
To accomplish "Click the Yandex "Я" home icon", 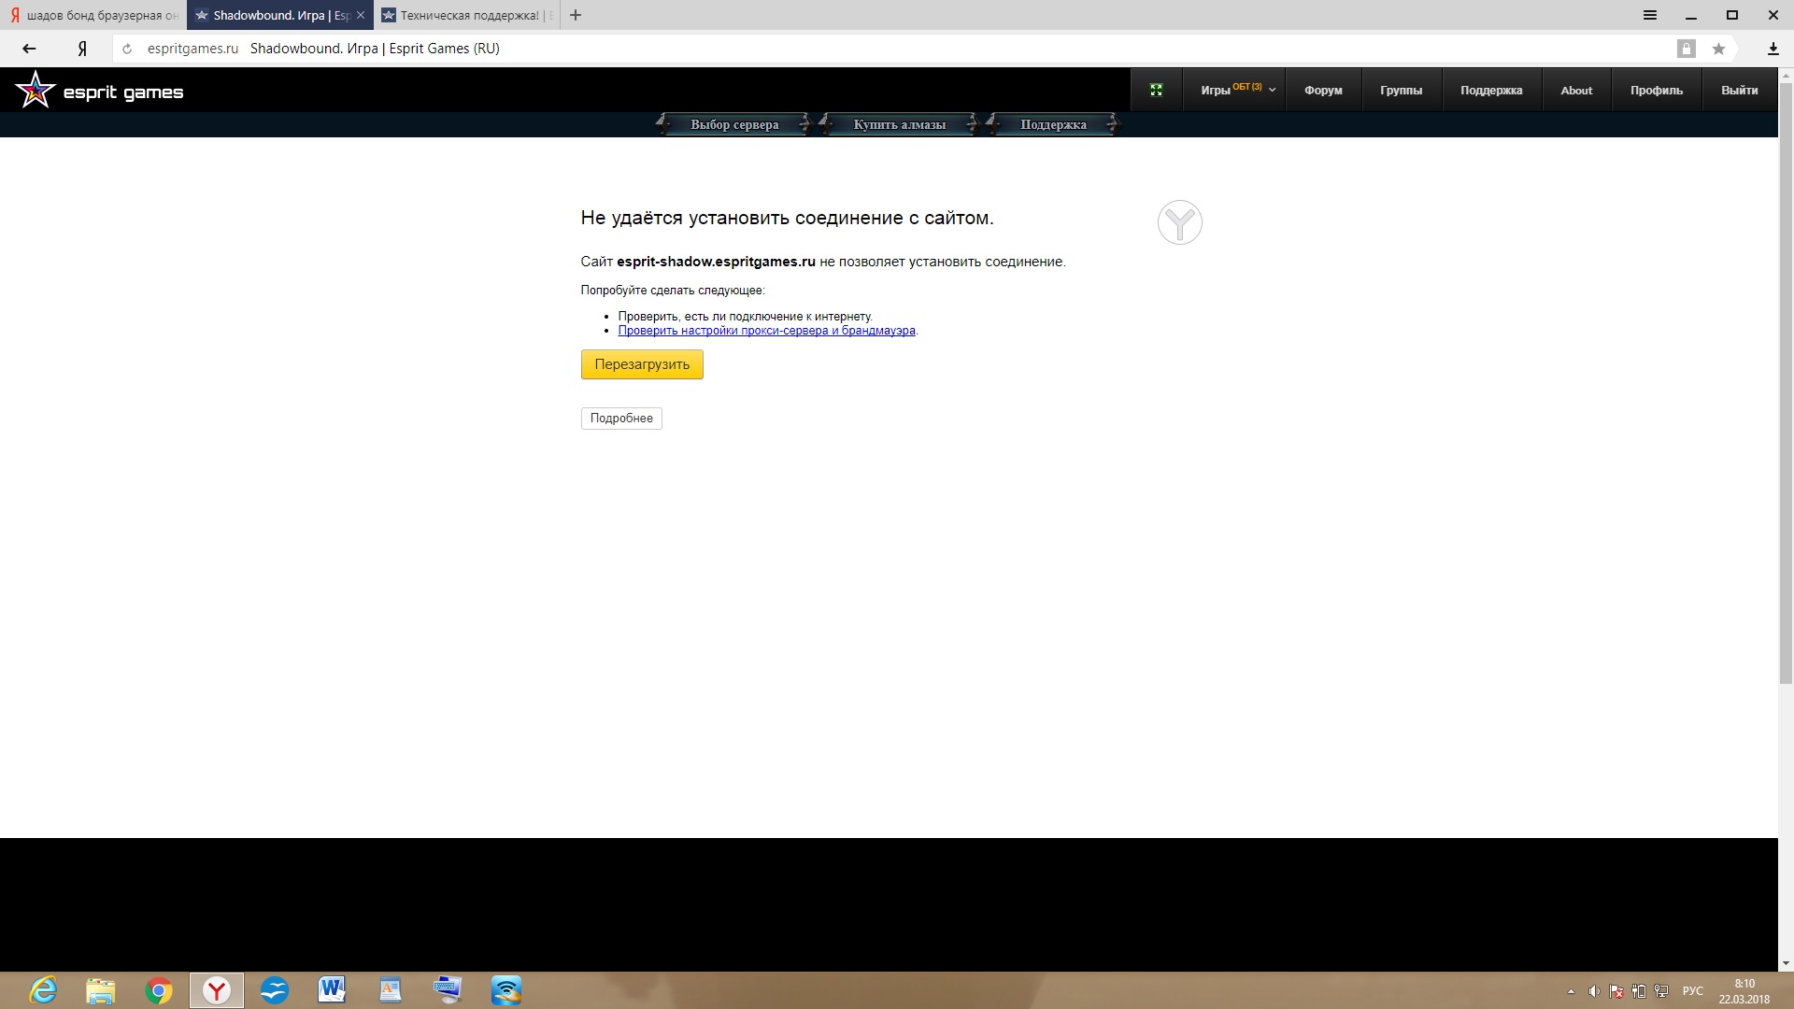I will (82, 49).
